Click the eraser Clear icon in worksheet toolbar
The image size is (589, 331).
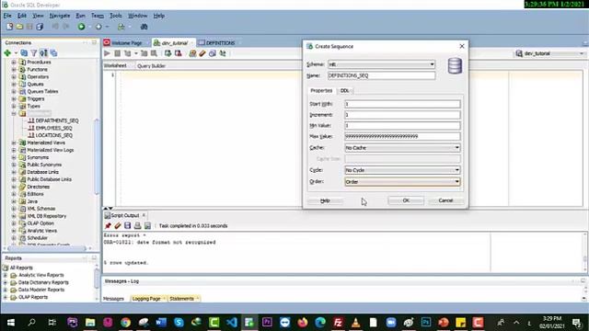tap(202, 53)
